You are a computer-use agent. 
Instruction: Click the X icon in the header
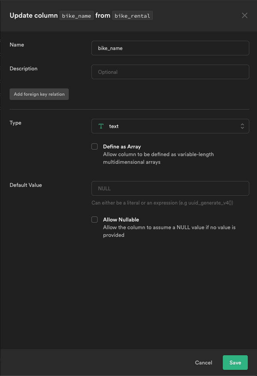pyautogui.click(x=245, y=15)
